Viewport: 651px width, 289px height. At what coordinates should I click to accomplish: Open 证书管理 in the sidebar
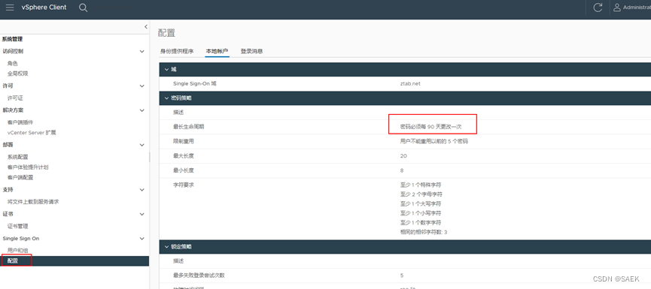(18, 226)
